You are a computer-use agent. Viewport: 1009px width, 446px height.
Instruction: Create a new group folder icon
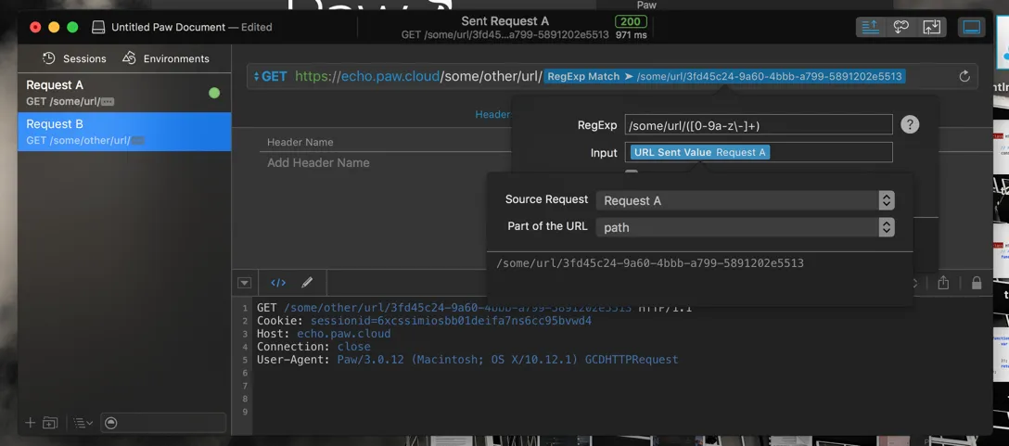coord(50,423)
